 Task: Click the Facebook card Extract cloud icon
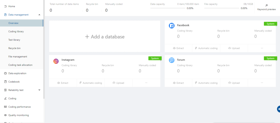point(174,48)
